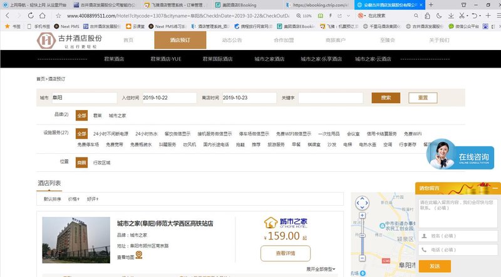Expand all room types (展开全部房型)
The image size is (501, 277).
coord(321,269)
